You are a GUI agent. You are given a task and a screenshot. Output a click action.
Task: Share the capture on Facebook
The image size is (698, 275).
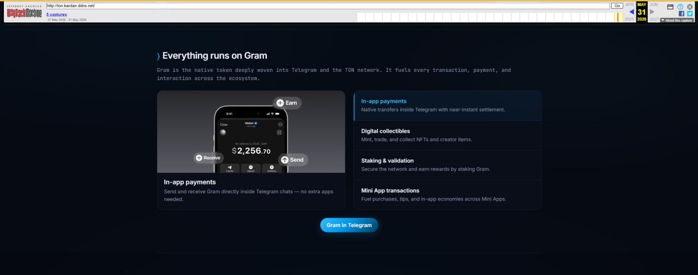[x=682, y=14]
